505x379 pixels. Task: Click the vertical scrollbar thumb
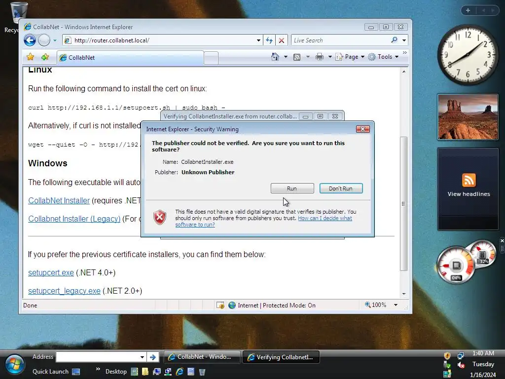404,204
